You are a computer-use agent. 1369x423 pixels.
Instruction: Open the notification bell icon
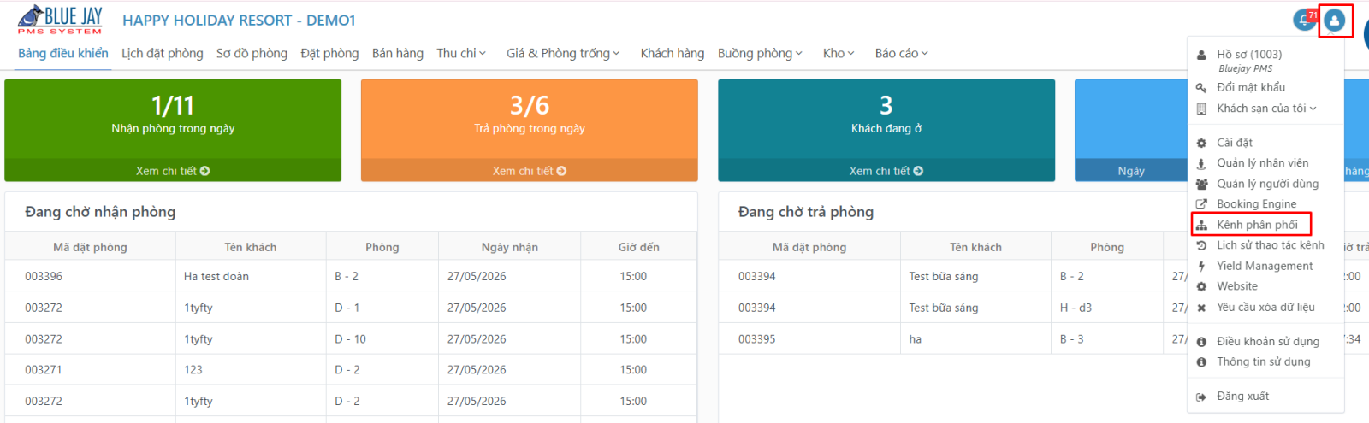[1305, 20]
